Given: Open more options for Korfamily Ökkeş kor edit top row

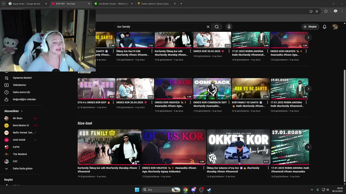Looking at the screenshot, I should pyautogui.click(x=190, y=51).
